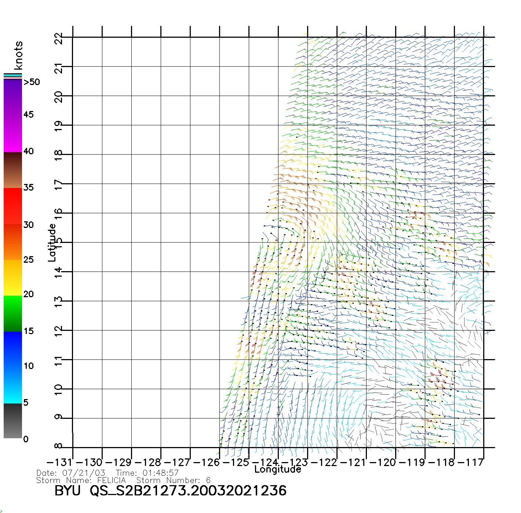This screenshot has height=513, width=521.
Task: Click the BYU QS_S2B21273.20032021236 title
Action: pos(170,491)
